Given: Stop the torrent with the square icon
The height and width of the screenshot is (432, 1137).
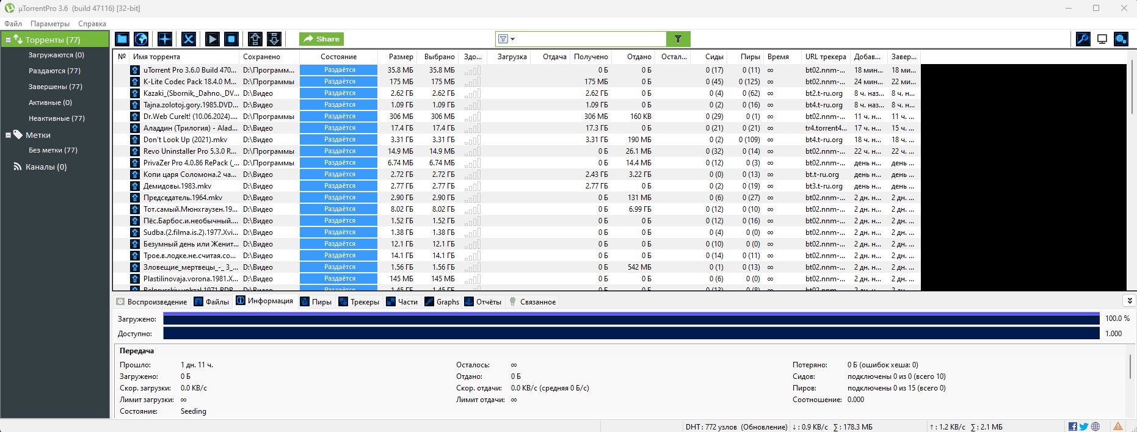Looking at the screenshot, I should pyautogui.click(x=231, y=39).
